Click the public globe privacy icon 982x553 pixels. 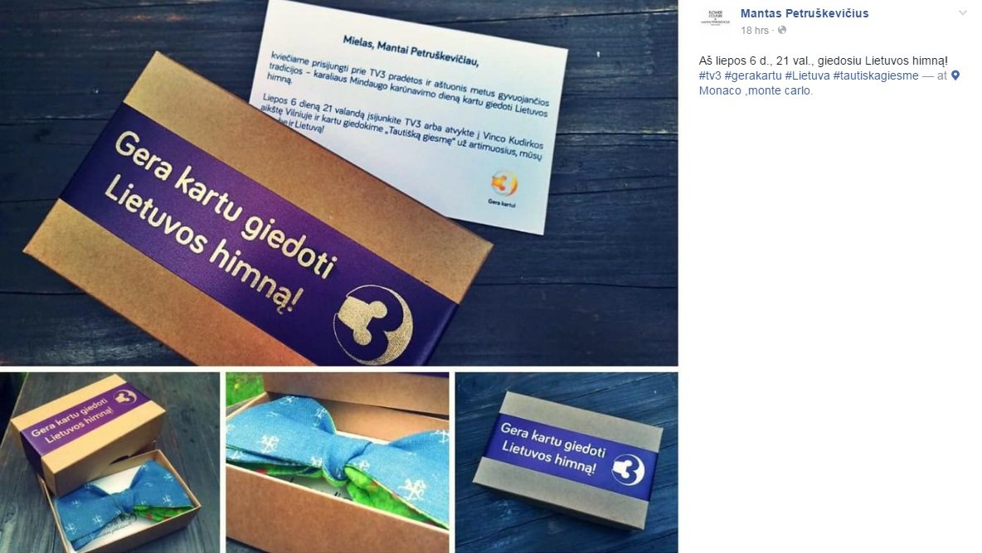781,30
